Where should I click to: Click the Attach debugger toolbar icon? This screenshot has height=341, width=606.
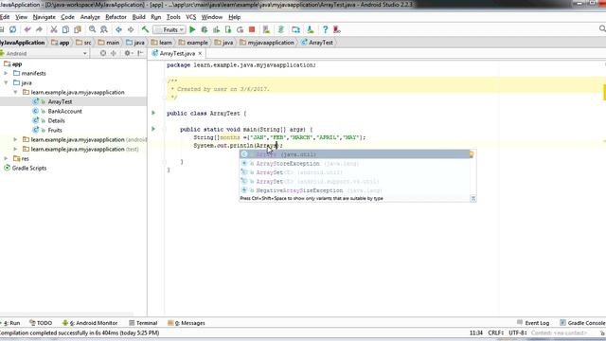(x=228, y=29)
